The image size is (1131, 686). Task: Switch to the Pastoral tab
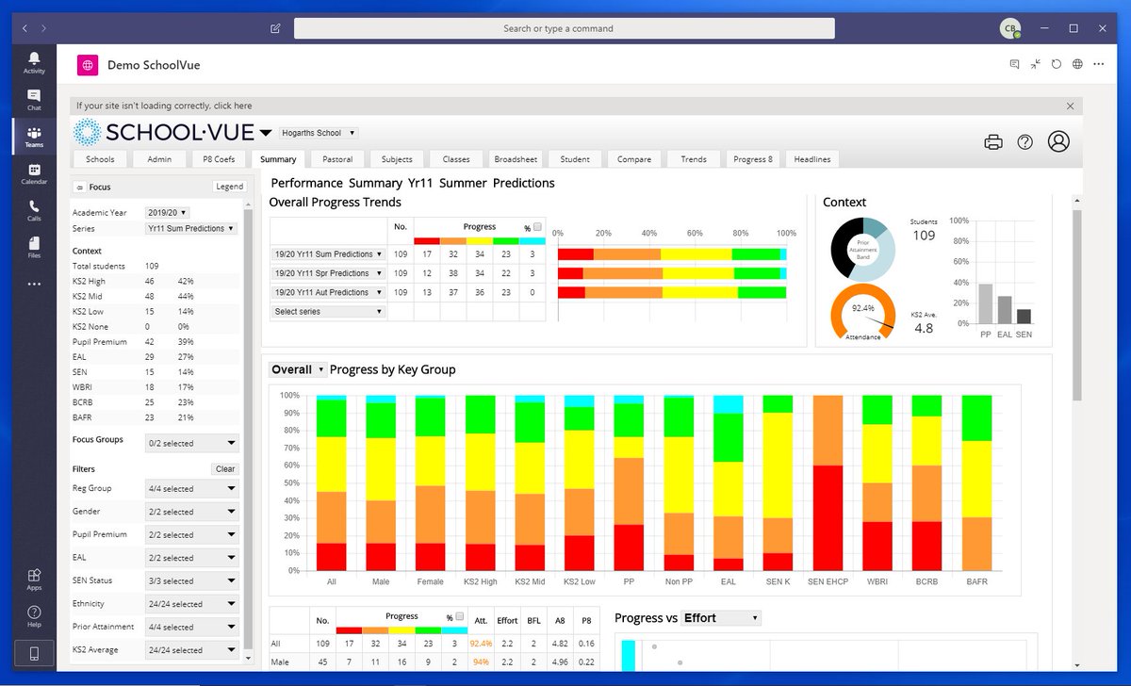click(337, 159)
